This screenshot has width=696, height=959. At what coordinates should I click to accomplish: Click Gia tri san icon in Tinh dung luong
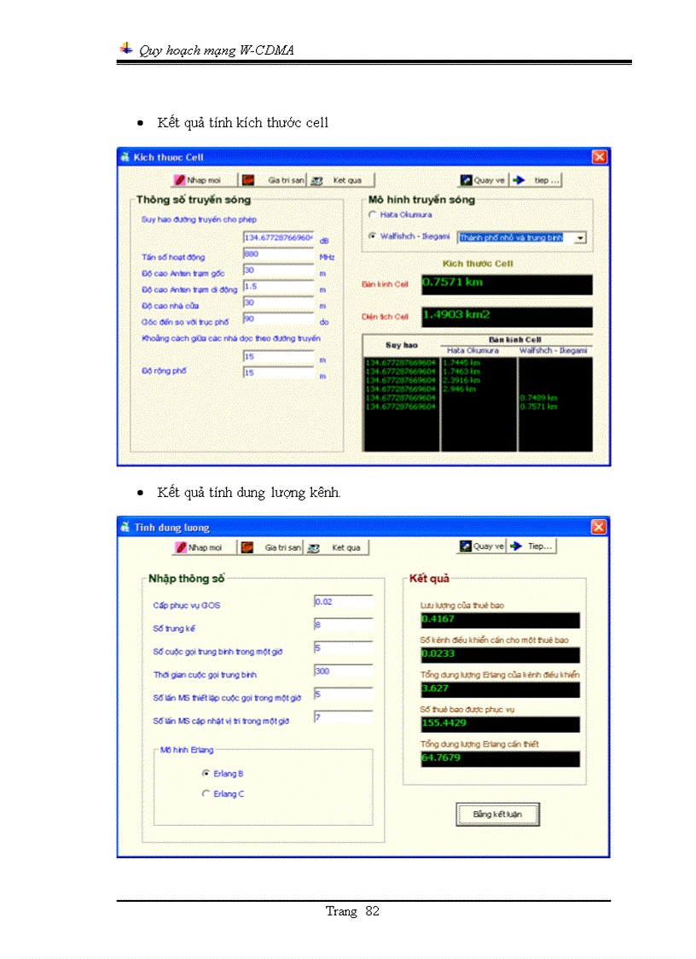246,547
